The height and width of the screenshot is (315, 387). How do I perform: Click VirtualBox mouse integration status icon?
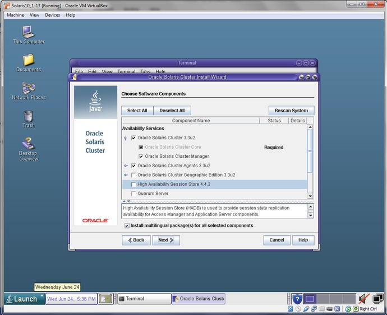tap(348, 309)
